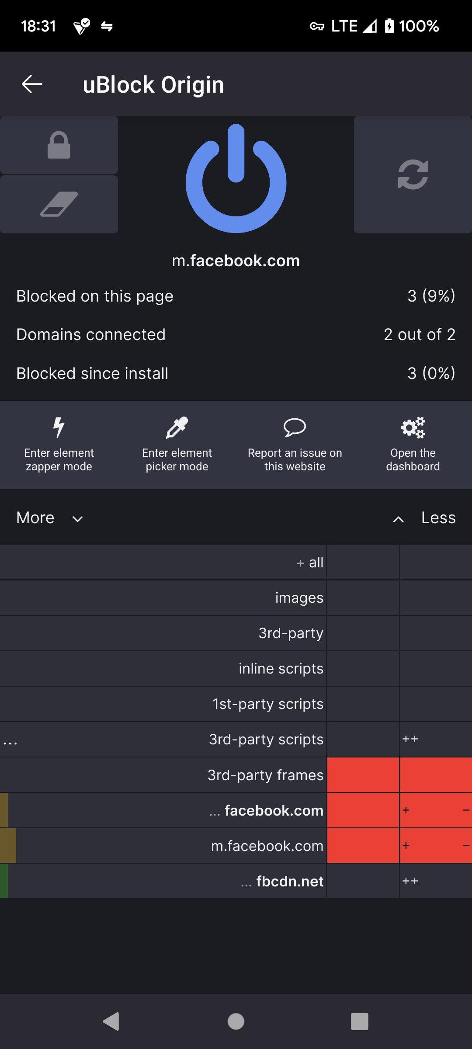The image size is (472, 1049).
Task: Toggle the large uBlock power button
Action: point(236,179)
